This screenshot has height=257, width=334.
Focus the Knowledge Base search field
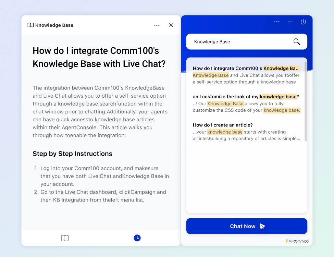point(247,41)
